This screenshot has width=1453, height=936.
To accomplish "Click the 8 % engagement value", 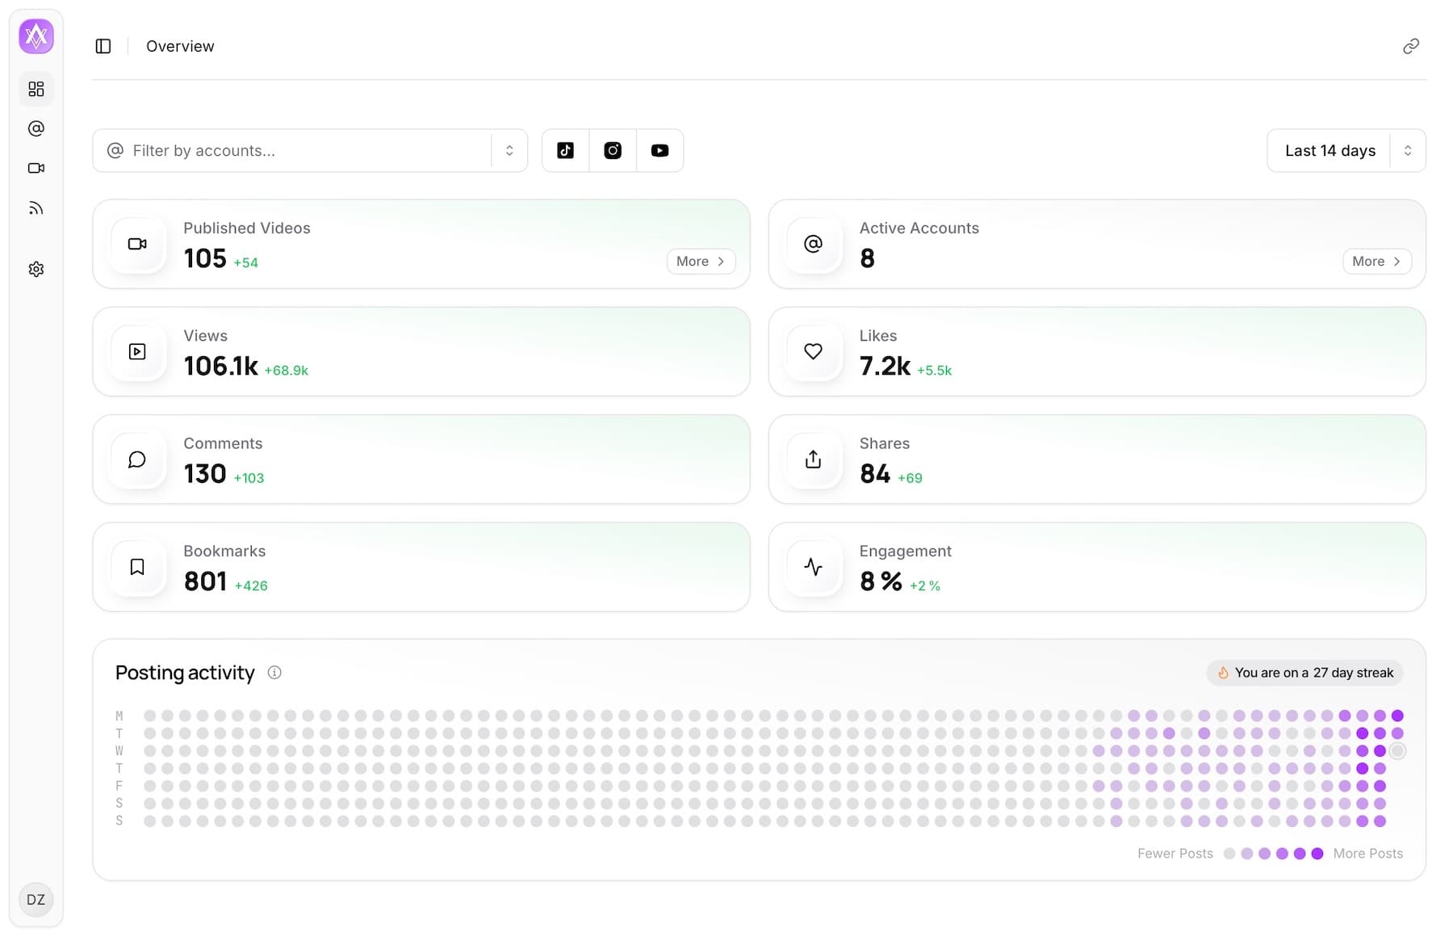I will click(881, 581).
